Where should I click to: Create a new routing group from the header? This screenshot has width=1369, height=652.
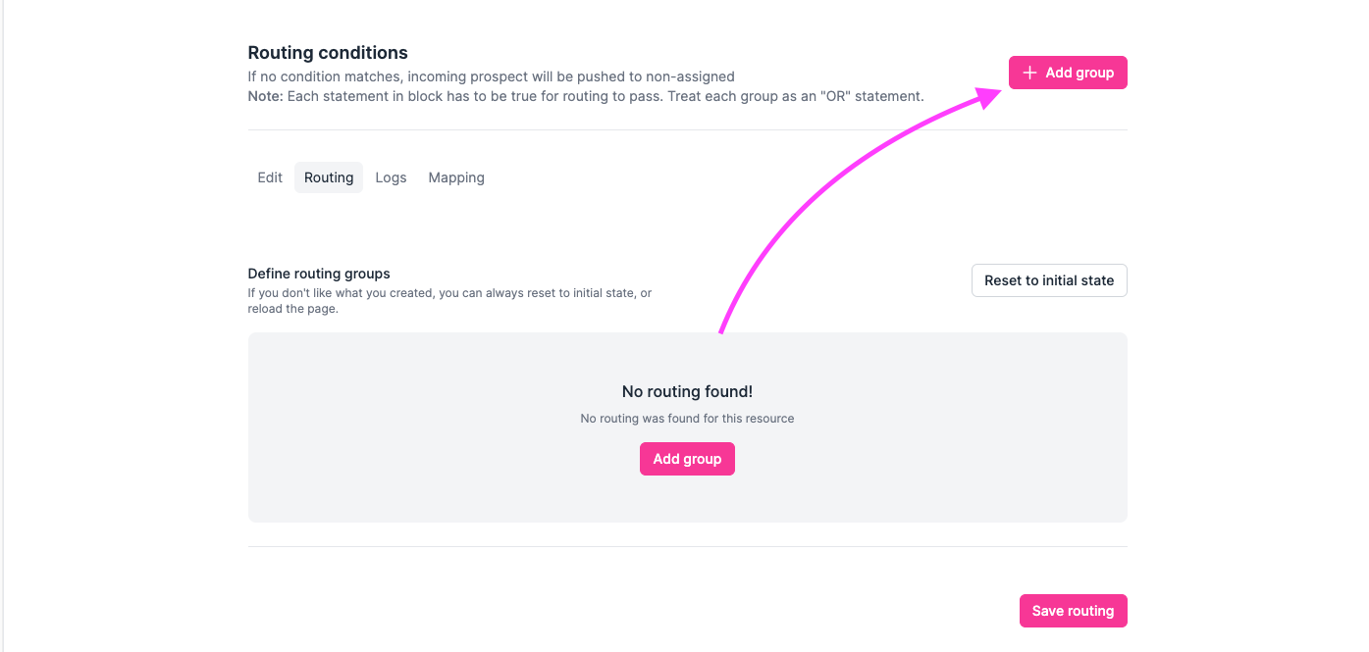click(1068, 72)
